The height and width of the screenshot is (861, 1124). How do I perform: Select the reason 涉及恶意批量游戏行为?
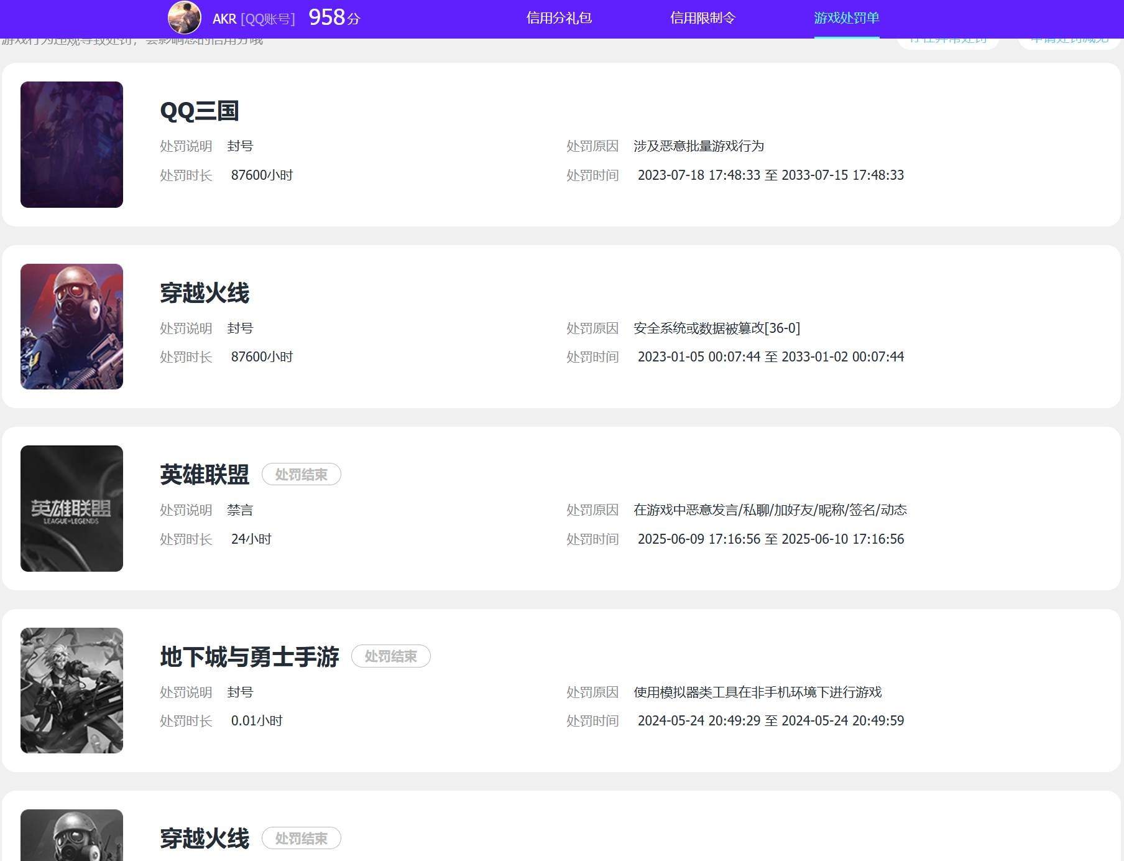coord(699,146)
